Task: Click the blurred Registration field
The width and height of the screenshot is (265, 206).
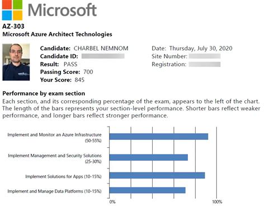Action: tap(205, 64)
